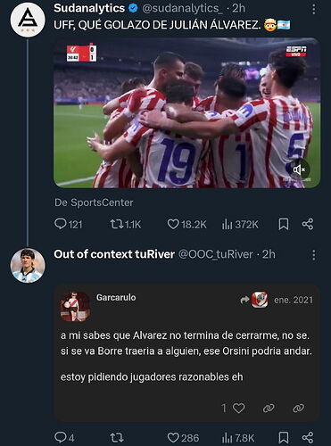
Task: Open @sudanalytics_ handle link
Action: tap(183, 8)
